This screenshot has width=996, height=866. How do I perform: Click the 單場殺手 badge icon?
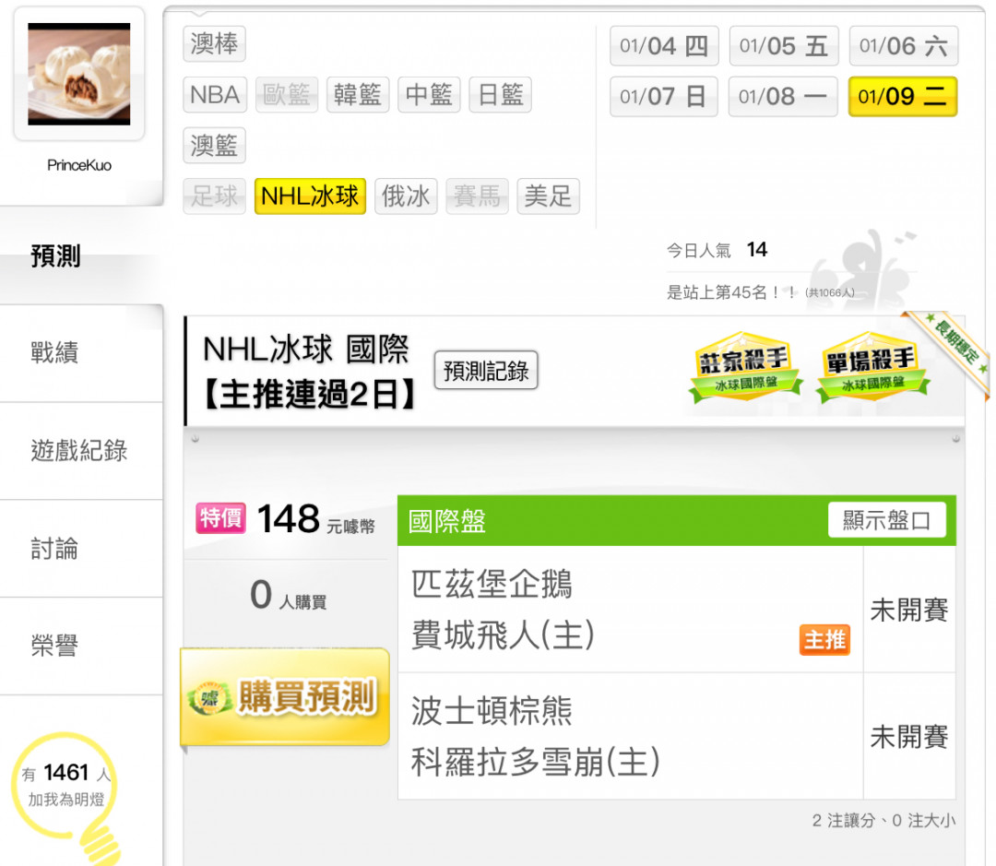click(872, 367)
